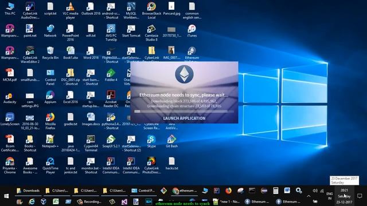Viewport: 367px width, 206px height.
Task: Click the sync progress bar in splash
Action: (x=184, y=112)
